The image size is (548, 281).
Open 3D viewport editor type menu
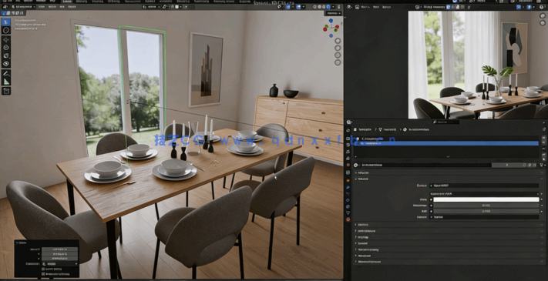pos(5,7)
